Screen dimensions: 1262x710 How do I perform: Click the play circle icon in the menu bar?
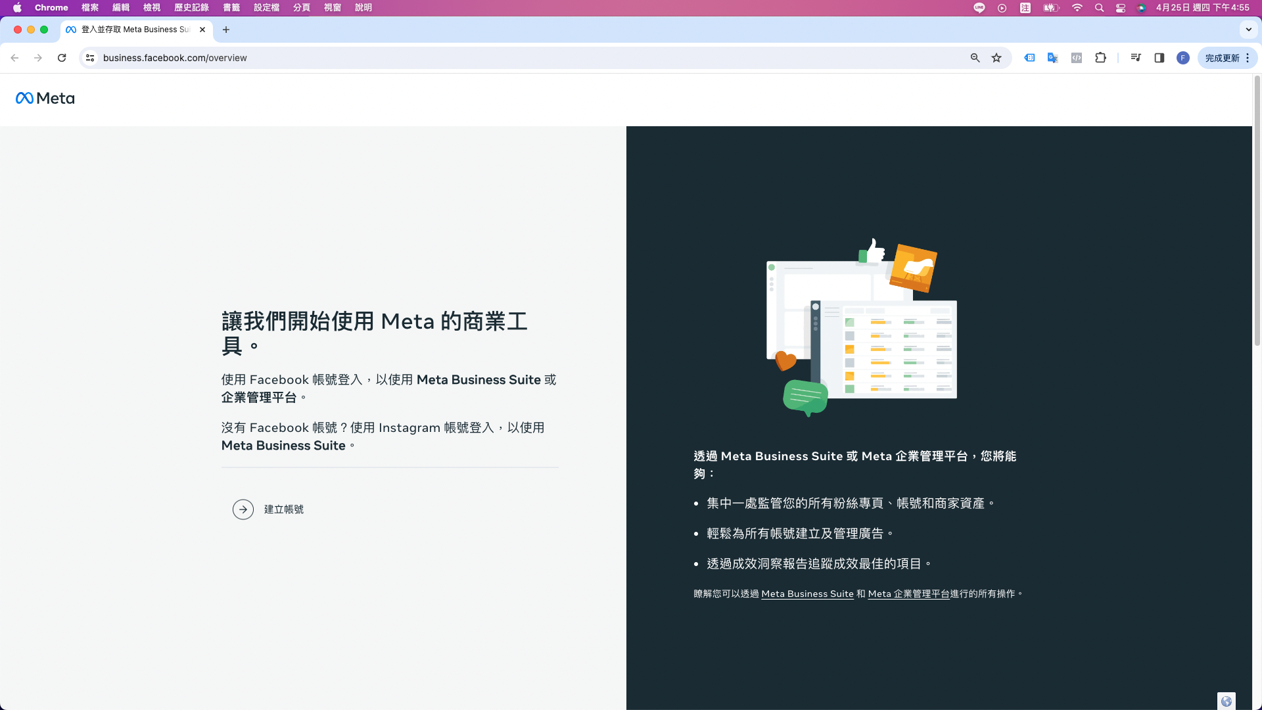pyautogui.click(x=1002, y=8)
